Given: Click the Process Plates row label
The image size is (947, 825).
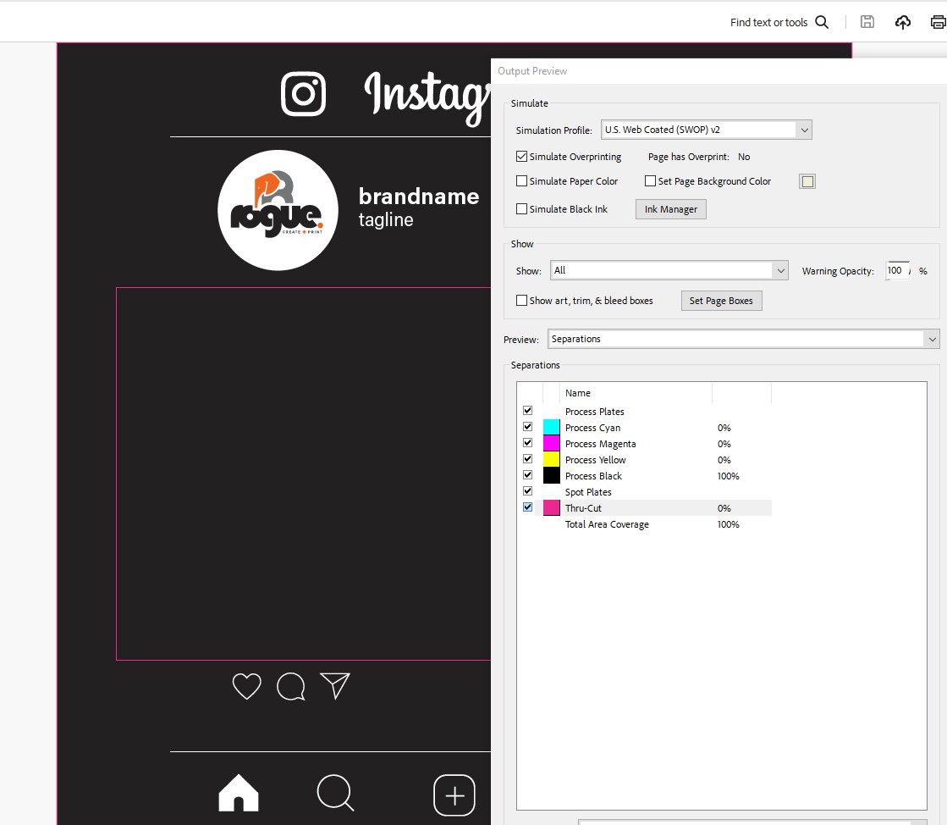Looking at the screenshot, I should click(x=595, y=412).
